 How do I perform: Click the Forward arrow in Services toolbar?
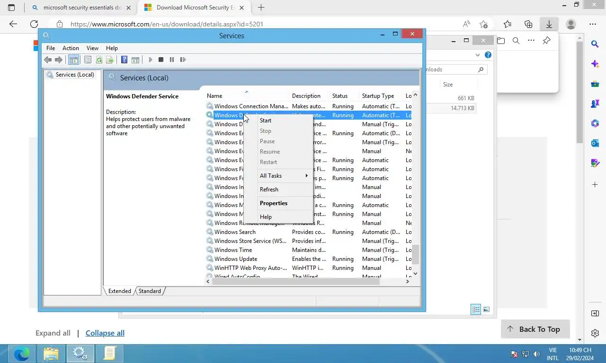[x=59, y=60]
